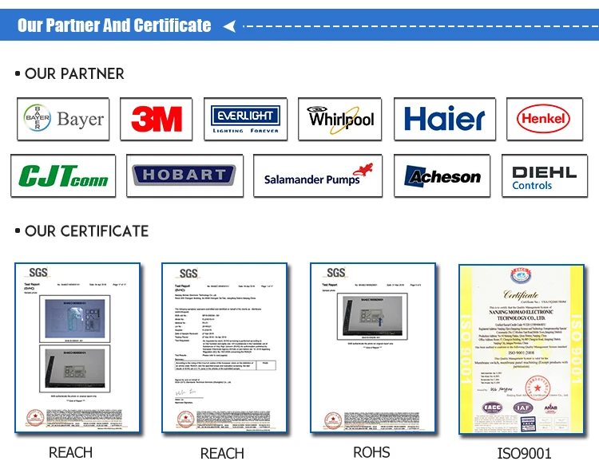Click the arrow in the blue header banner
This screenshot has height=469, width=599.
click(x=229, y=26)
